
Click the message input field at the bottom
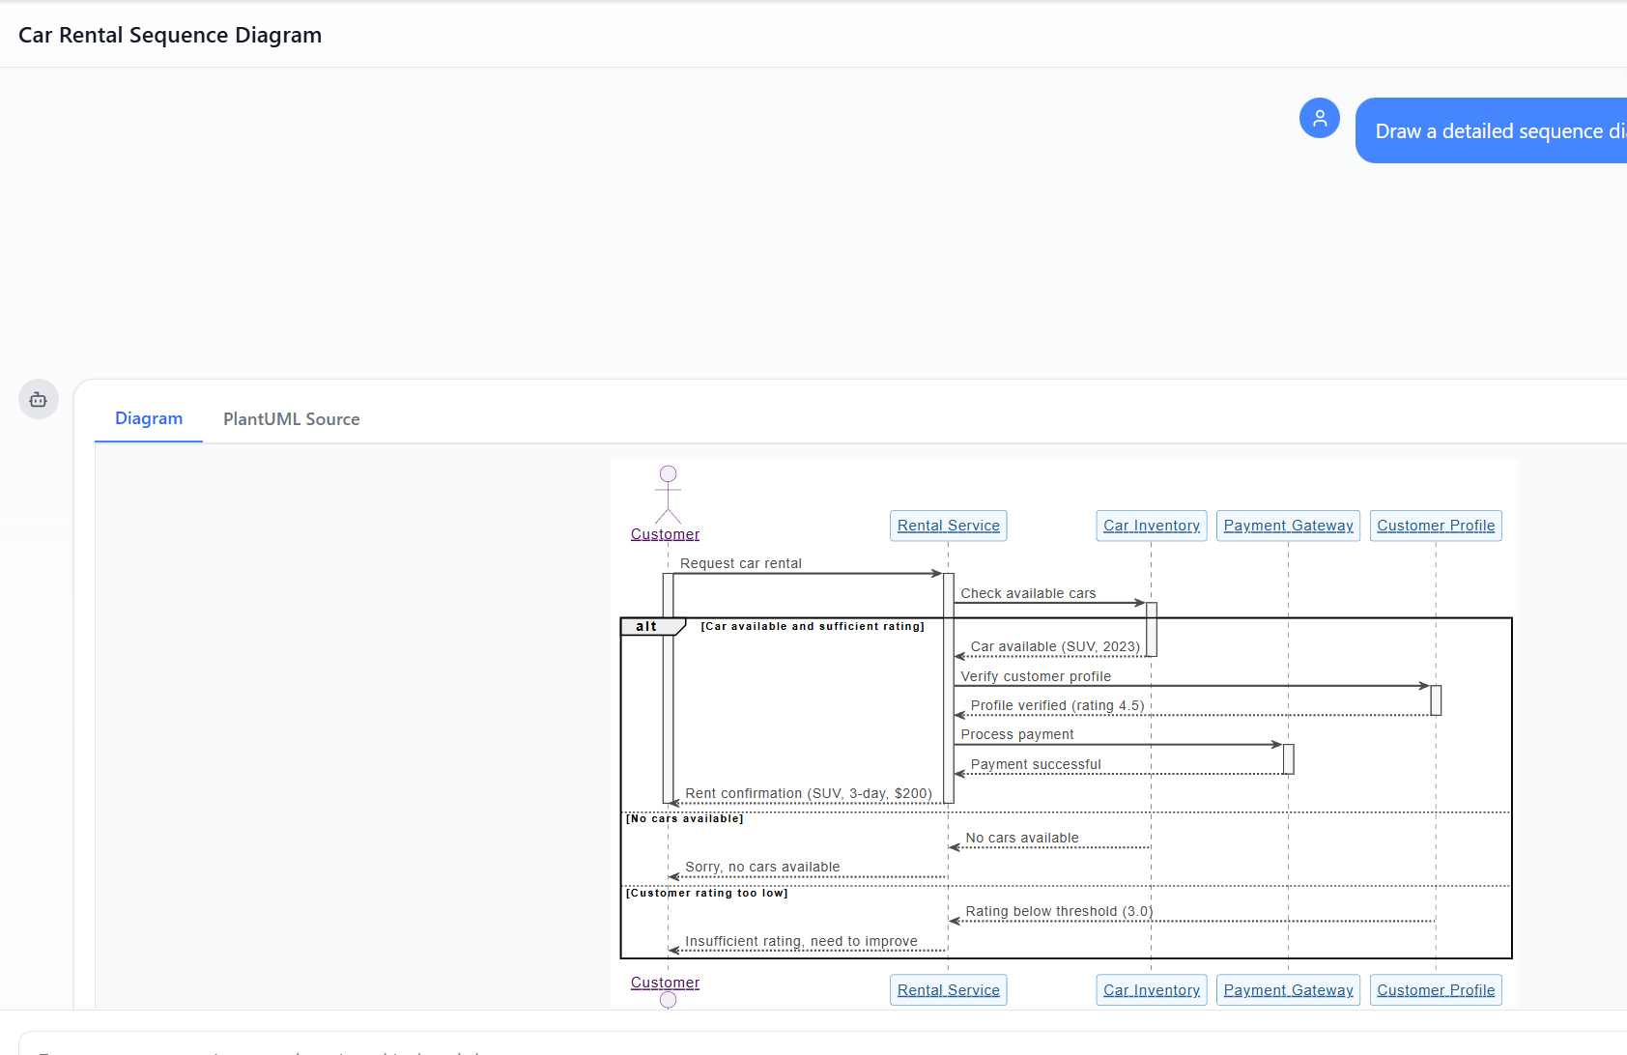click(812, 1048)
